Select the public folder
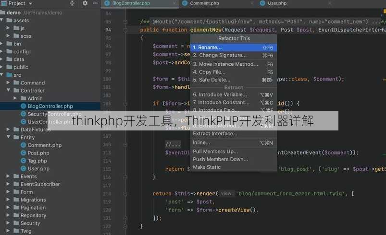 coord(21,67)
